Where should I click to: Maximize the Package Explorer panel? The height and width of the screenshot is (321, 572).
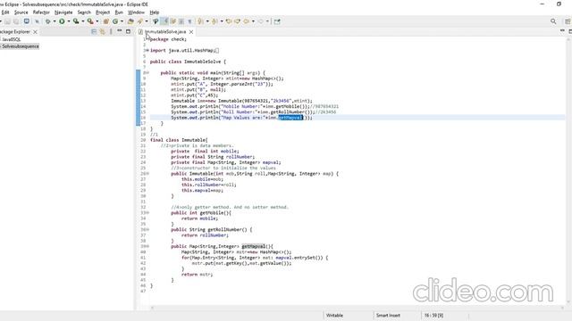pyautogui.click(x=128, y=32)
